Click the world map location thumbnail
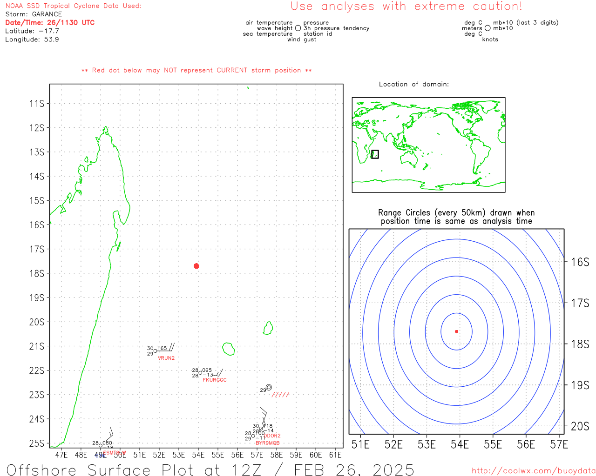The height and width of the screenshot is (476, 596). point(428,145)
